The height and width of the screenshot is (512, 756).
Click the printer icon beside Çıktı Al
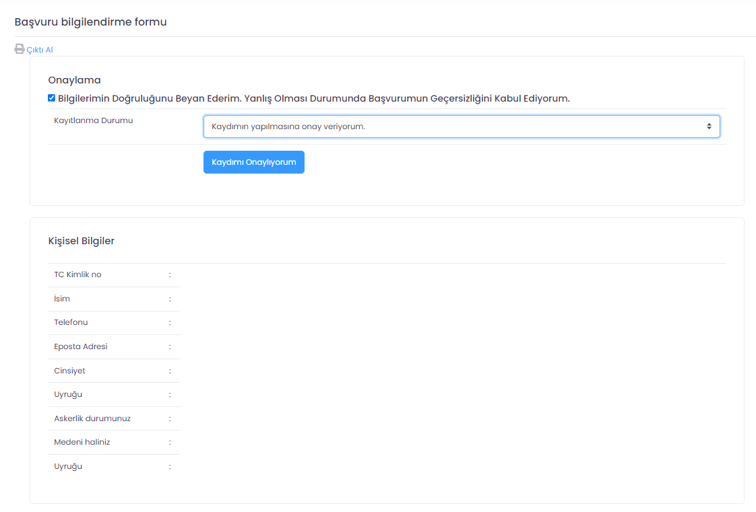20,49
